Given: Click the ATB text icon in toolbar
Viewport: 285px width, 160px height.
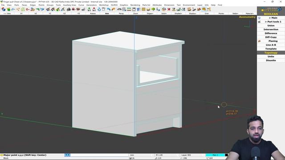Looking at the screenshot, I should tap(119, 9).
